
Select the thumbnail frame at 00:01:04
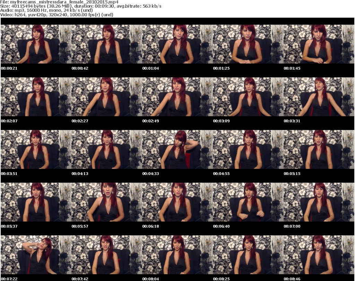(x=177, y=44)
